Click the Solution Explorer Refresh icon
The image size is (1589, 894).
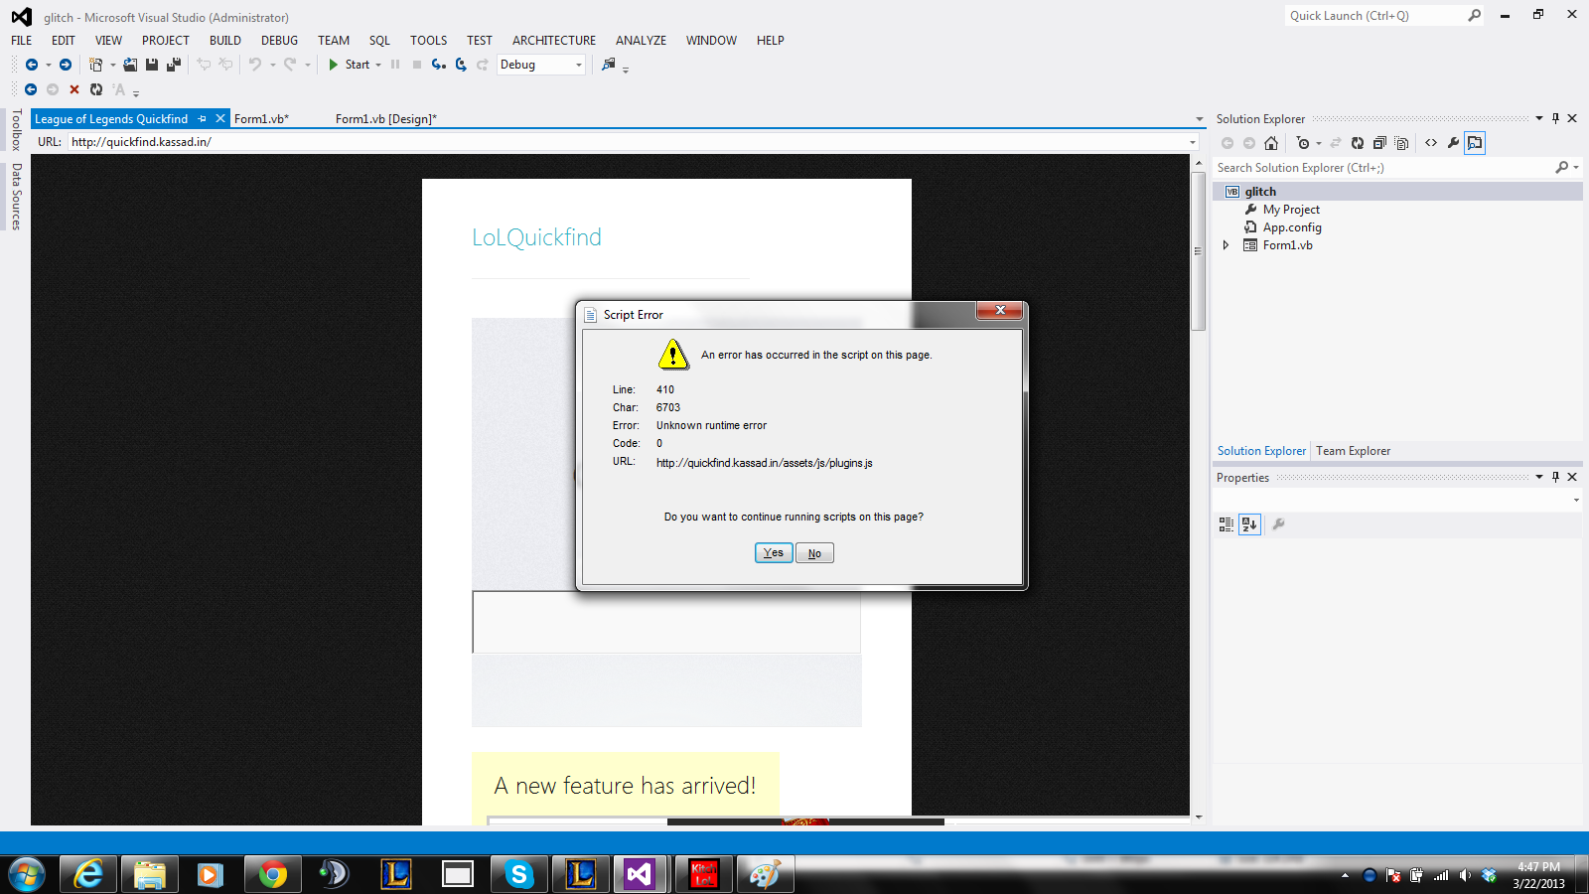pyautogui.click(x=1358, y=143)
